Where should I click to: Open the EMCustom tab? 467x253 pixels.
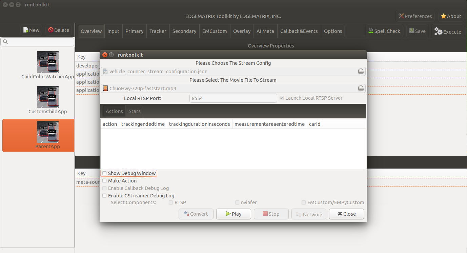[x=215, y=31]
